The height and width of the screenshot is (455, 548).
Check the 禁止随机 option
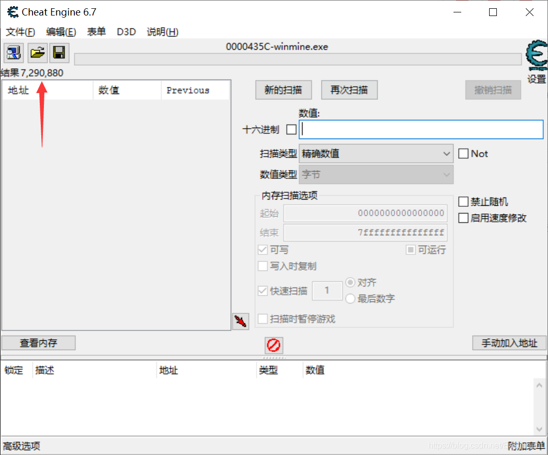(x=463, y=202)
